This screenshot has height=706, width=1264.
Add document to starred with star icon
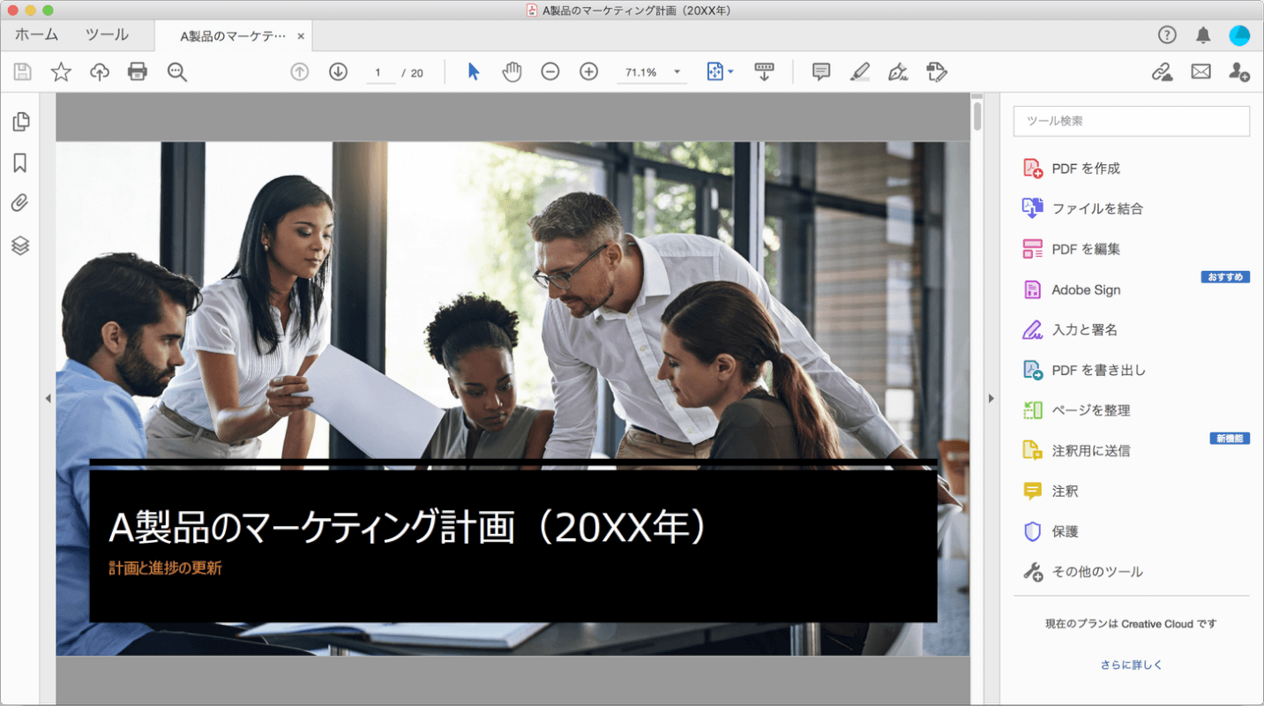point(61,72)
